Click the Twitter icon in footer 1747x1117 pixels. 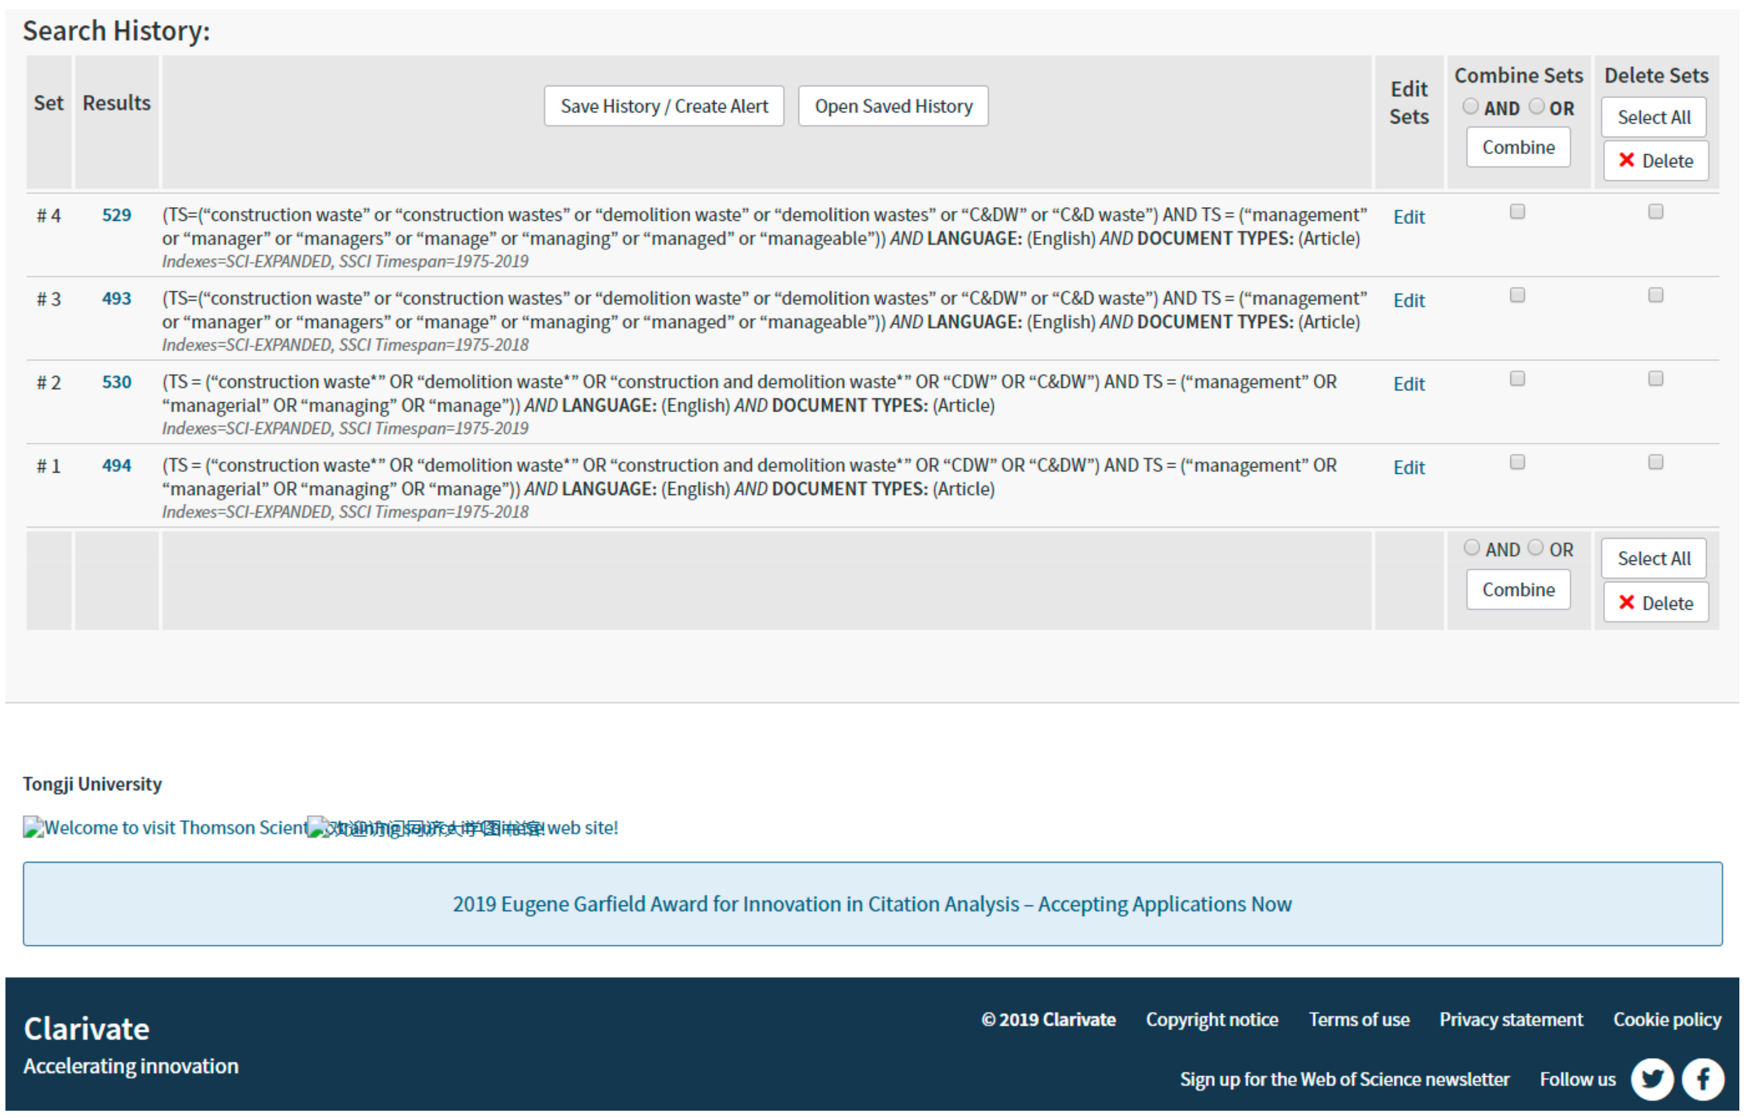(1652, 1079)
